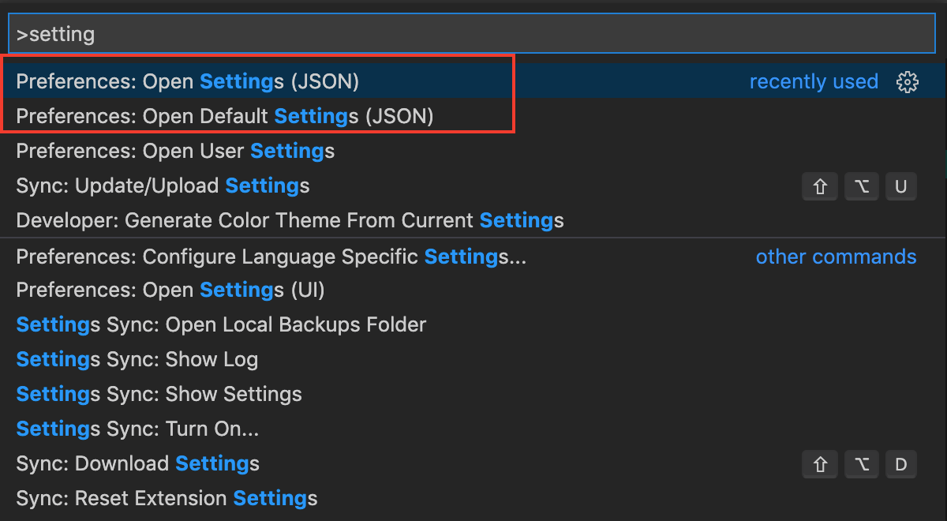The height and width of the screenshot is (521, 947).
Task: Run Settings Sync: Open Local Backups Folder
Action: click(x=473, y=324)
